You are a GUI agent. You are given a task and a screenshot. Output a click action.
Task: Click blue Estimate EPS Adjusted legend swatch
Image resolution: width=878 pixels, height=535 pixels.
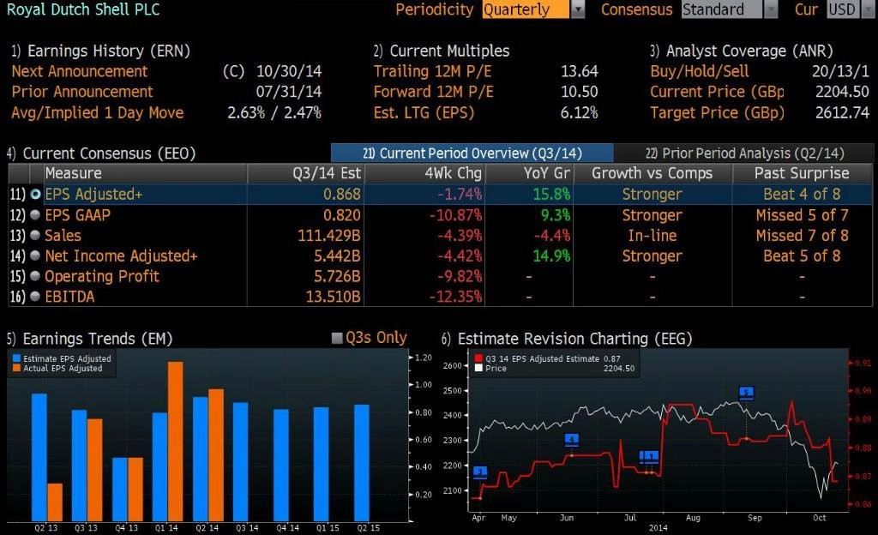[x=17, y=358]
